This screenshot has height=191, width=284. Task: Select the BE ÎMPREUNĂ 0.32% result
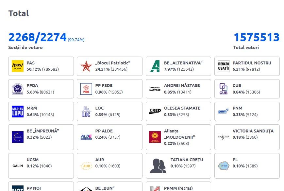coord(39,137)
